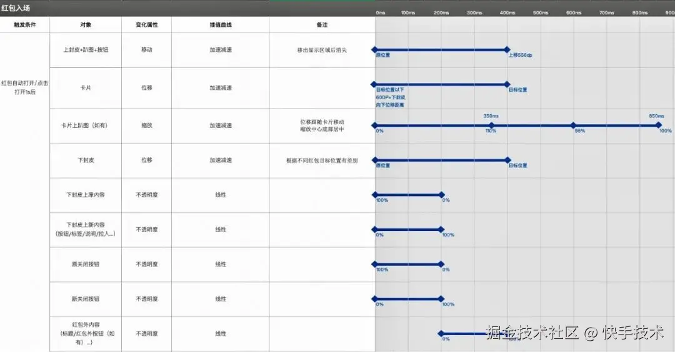Select the 新关闭按钮 object cell

point(86,299)
